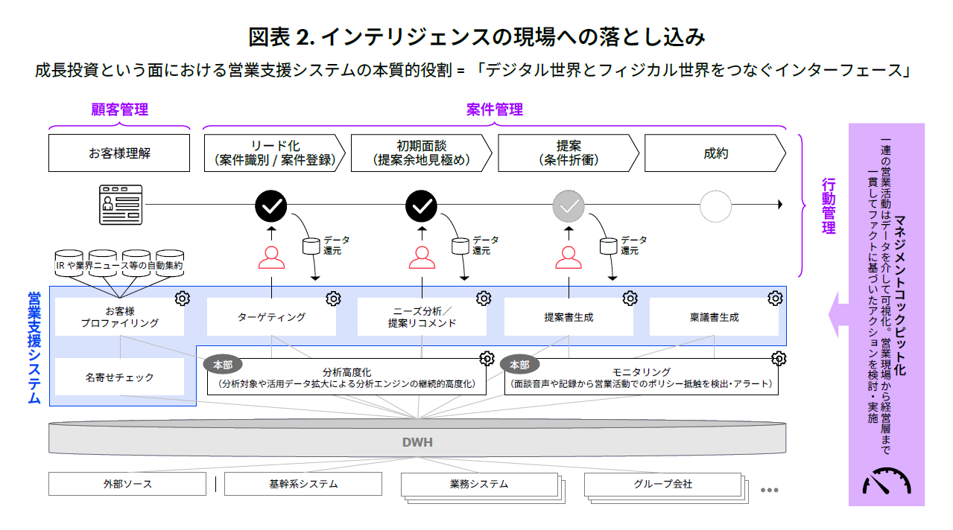This screenshot has height=530, width=953.
Task: Click the ellipsis after グループ会社
Action: tap(769, 490)
